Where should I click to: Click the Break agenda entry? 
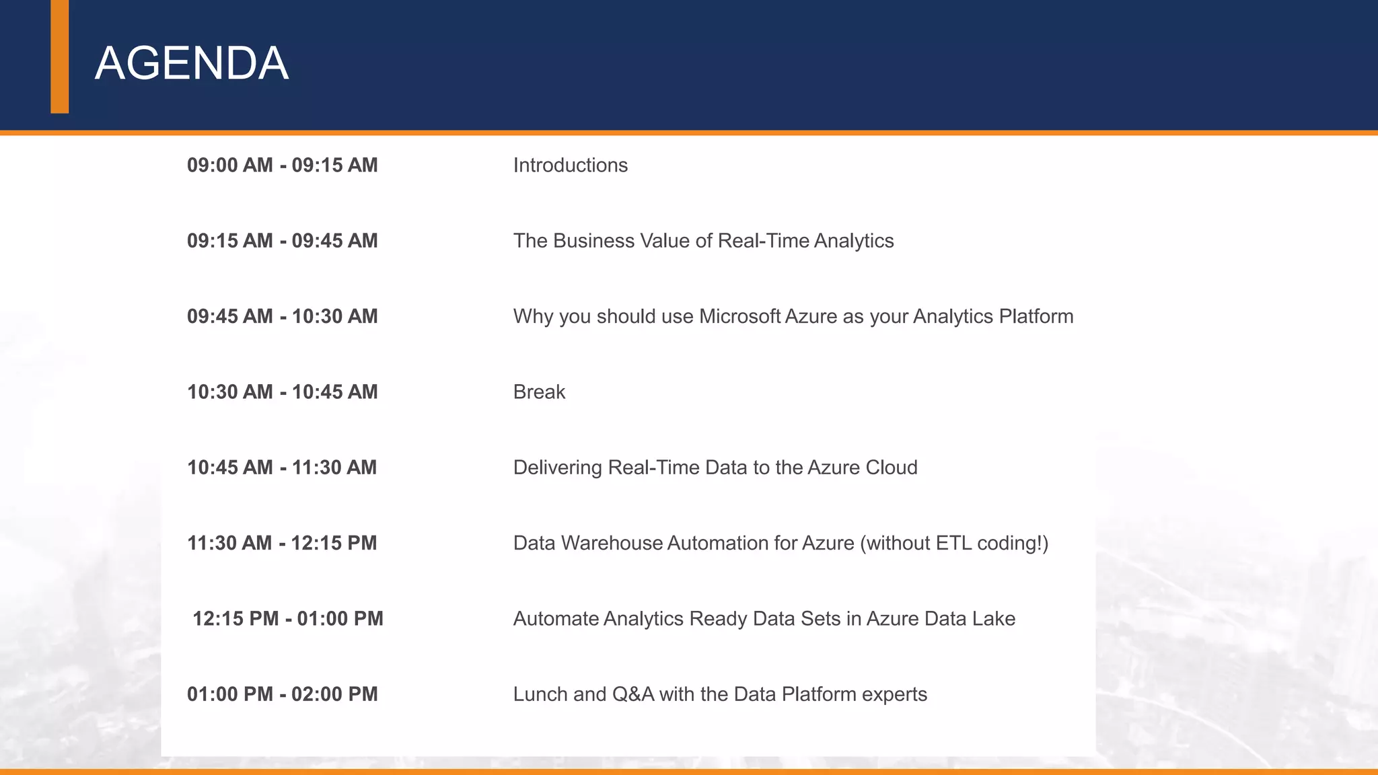coord(539,392)
